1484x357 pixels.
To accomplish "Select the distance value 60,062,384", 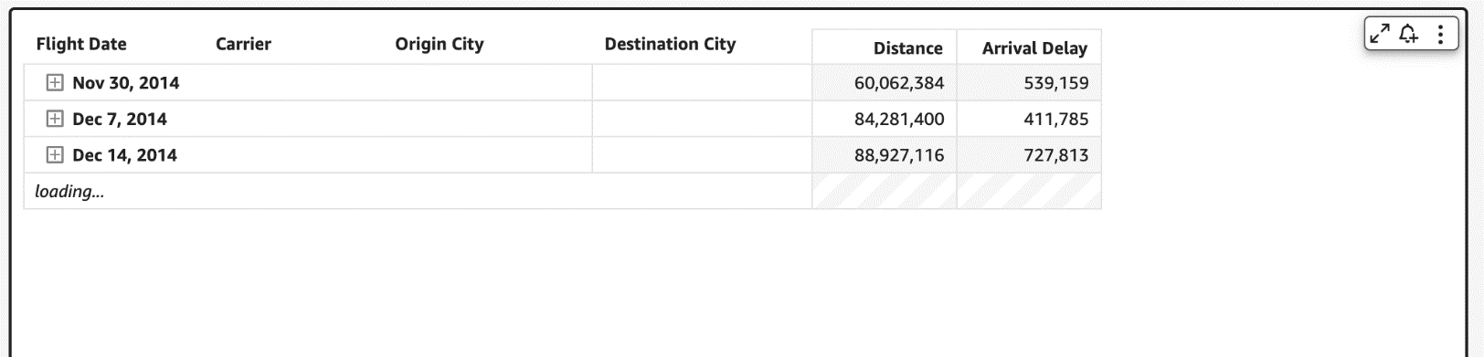I will click(x=899, y=83).
